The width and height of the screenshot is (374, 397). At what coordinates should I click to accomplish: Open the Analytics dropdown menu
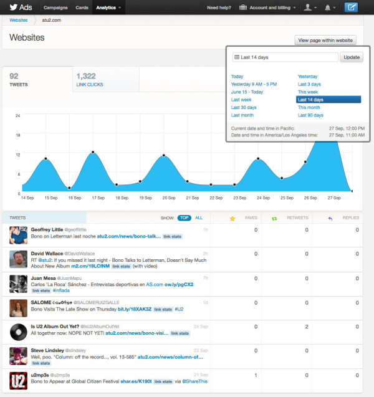pyautogui.click(x=108, y=7)
